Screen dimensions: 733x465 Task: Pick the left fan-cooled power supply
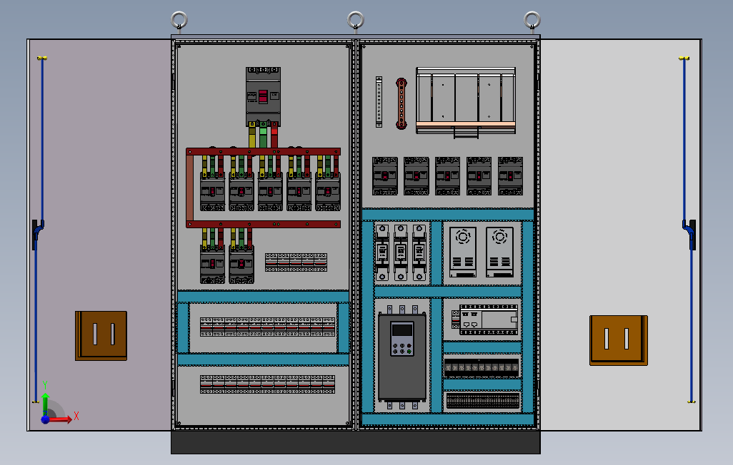pyautogui.click(x=463, y=252)
